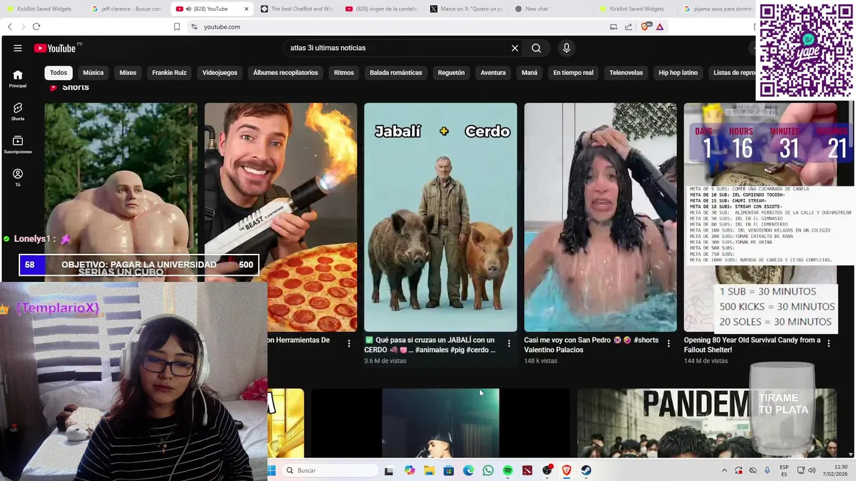Click the Windows taskbar Buscar search box
Screen dimensions: 856x481
point(329,470)
